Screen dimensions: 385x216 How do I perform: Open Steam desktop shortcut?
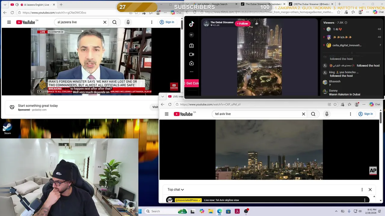click(x=7, y=129)
